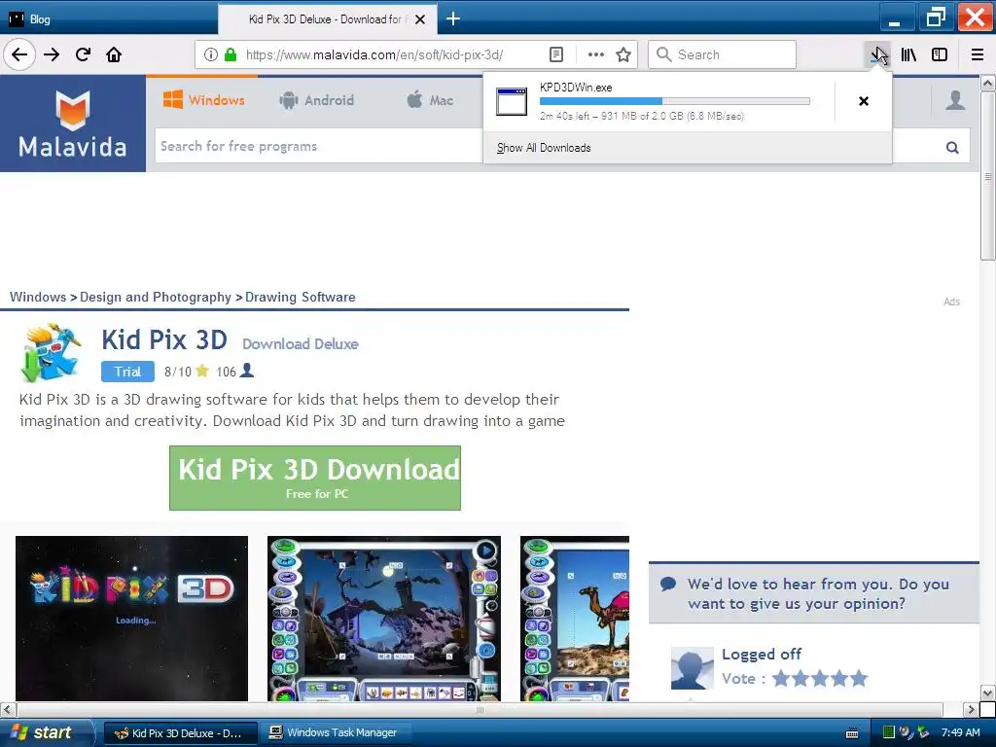This screenshot has width=996, height=747.
Task: Click the 7:49 AM system clock
Action: click(960, 732)
